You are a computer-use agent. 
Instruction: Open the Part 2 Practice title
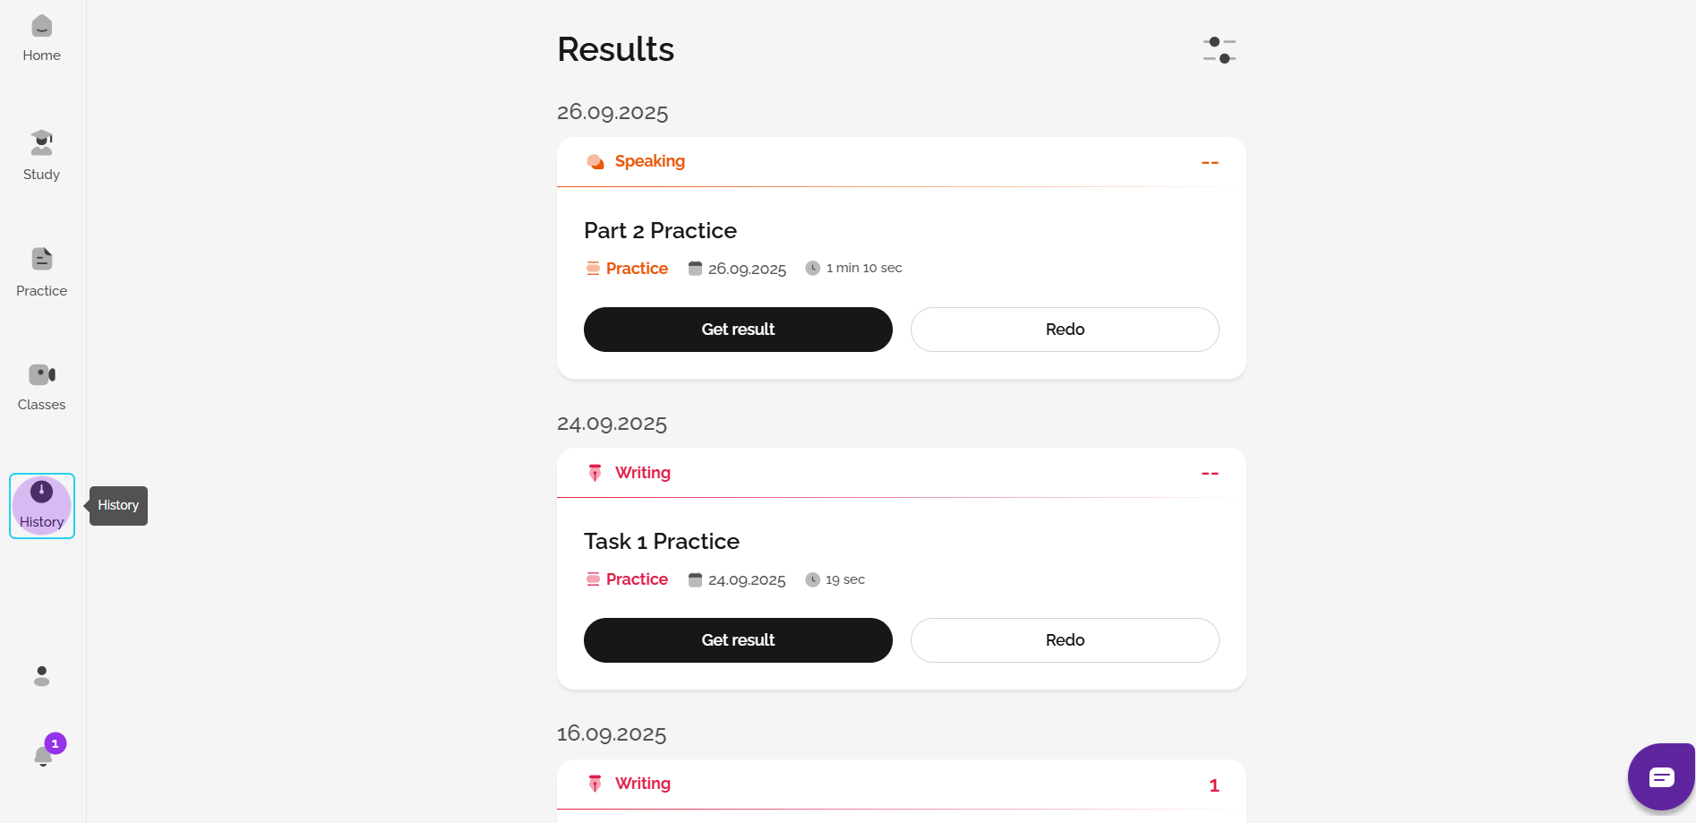(x=660, y=231)
